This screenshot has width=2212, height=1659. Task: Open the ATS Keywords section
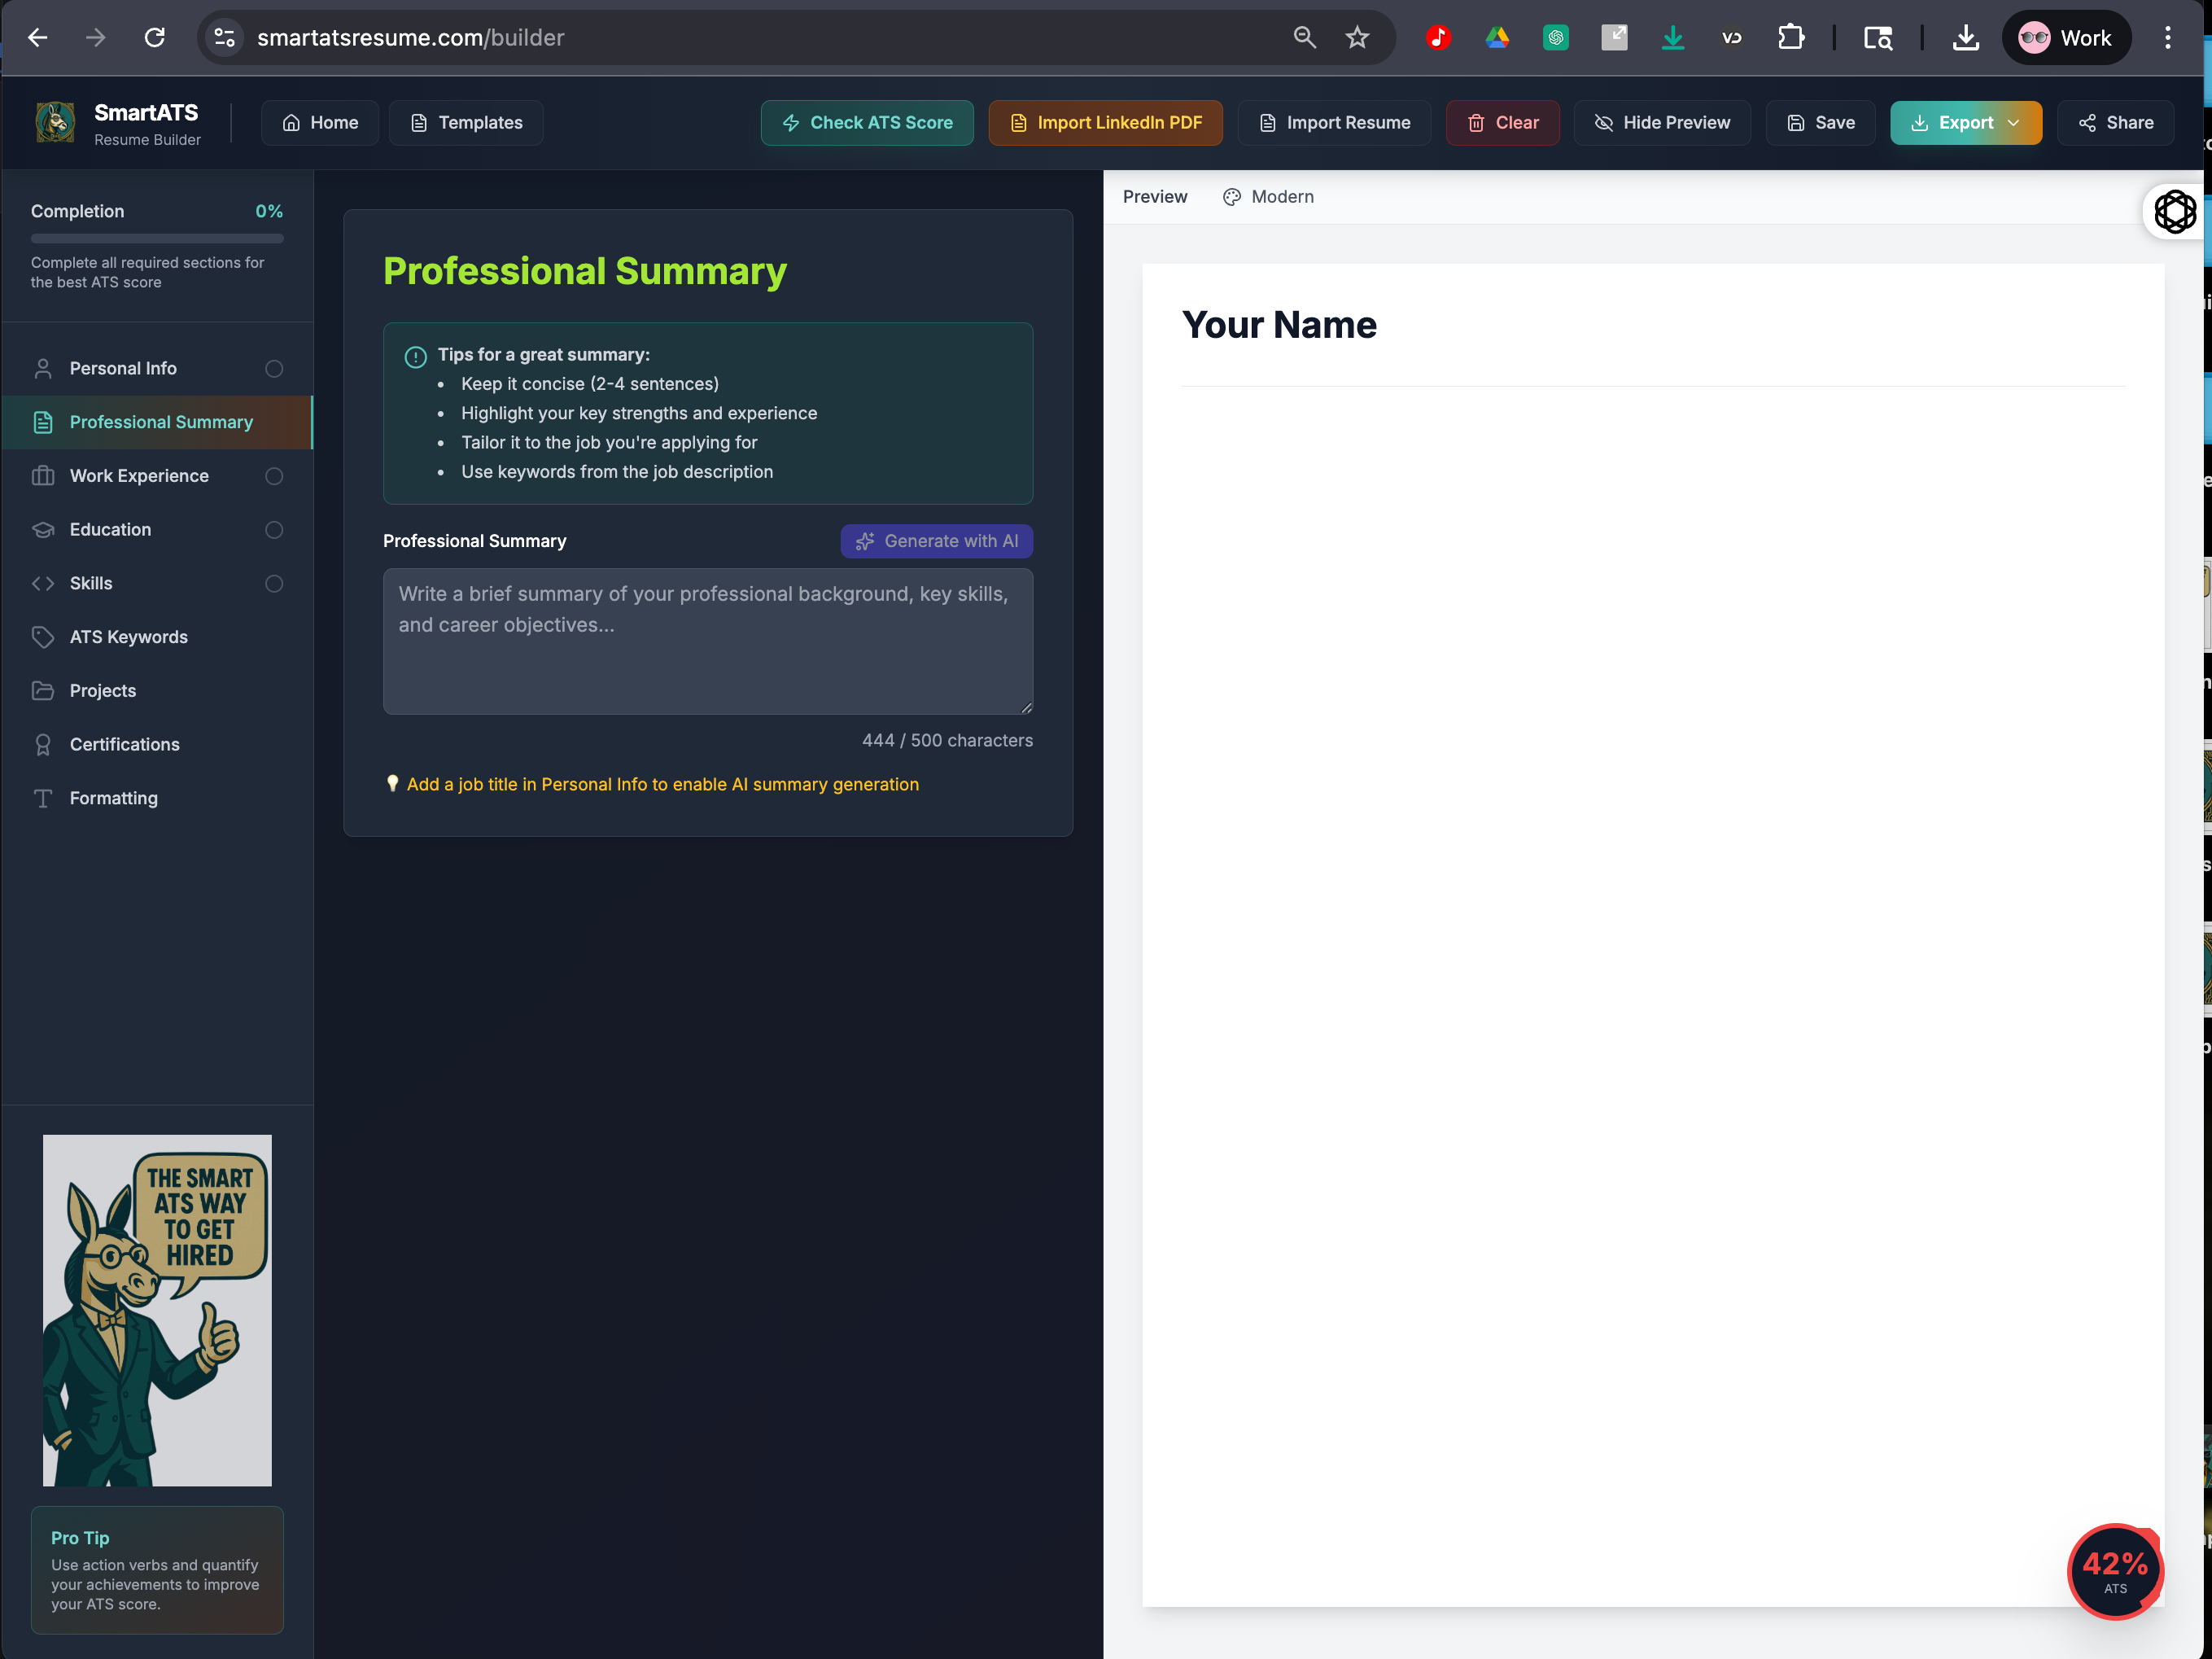point(128,637)
